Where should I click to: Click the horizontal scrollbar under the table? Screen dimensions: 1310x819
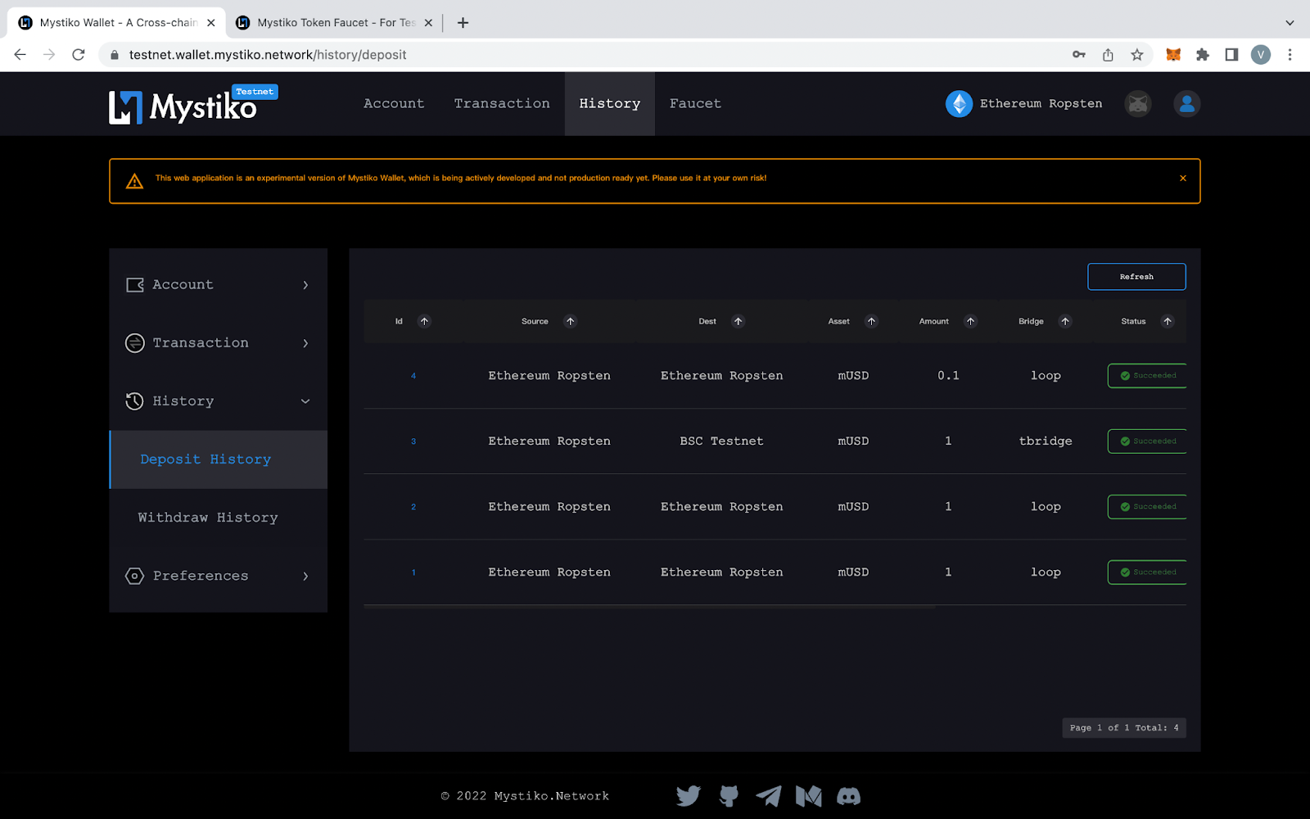point(649,607)
